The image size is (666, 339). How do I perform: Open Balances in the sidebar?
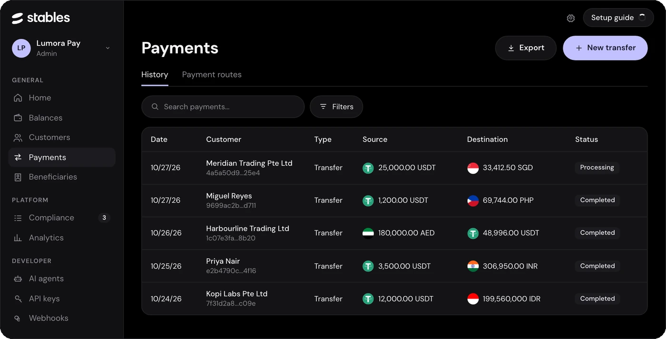[x=62, y=118]
